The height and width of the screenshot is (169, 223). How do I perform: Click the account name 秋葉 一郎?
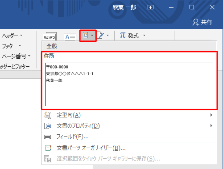(124, 7)
